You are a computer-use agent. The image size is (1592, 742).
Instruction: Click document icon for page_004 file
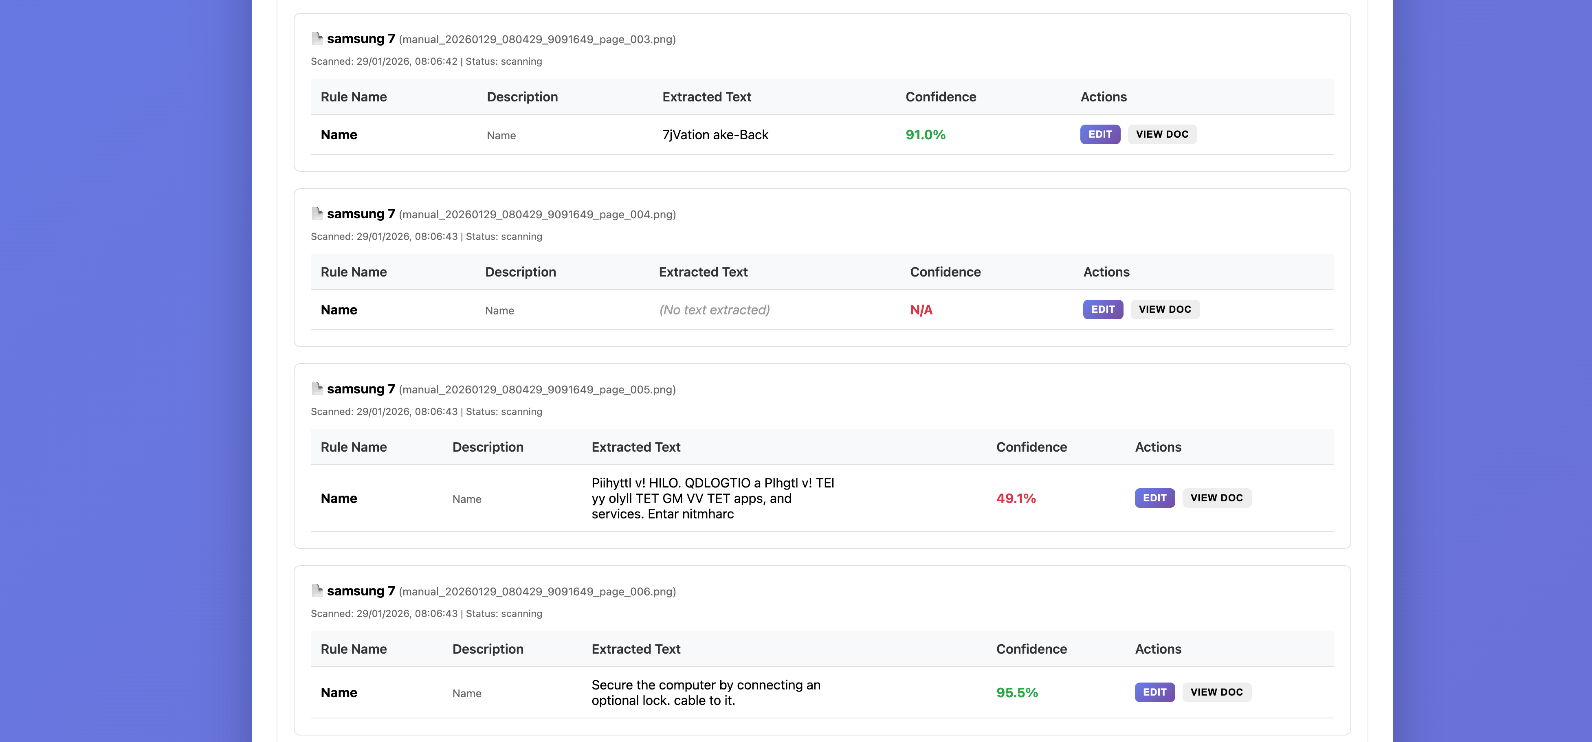[317, 213]
